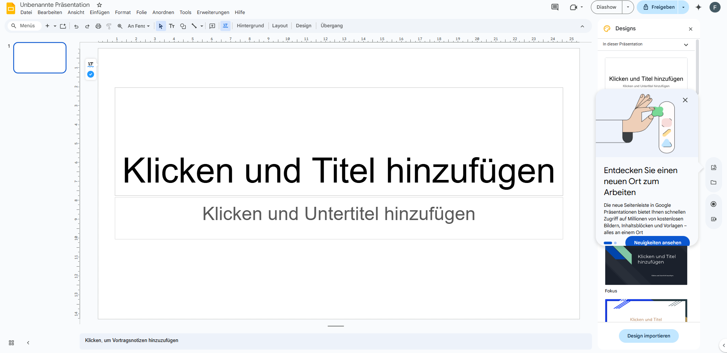Open the Erweiterungen menu
This screenshot has width=727, height=353.
point(213,12)
